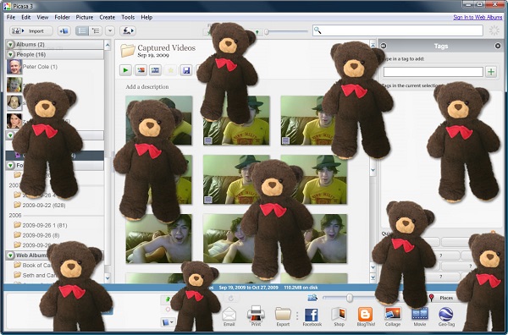Click the save edited photos to disk icon
The width and height of the screenshot is (508, 335).
186,70
